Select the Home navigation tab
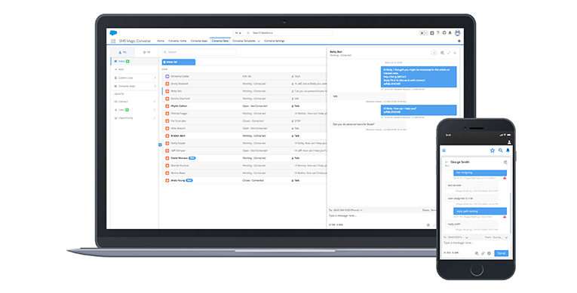The image size is (577, 293). pyautogui.click(x=161, y=41)
